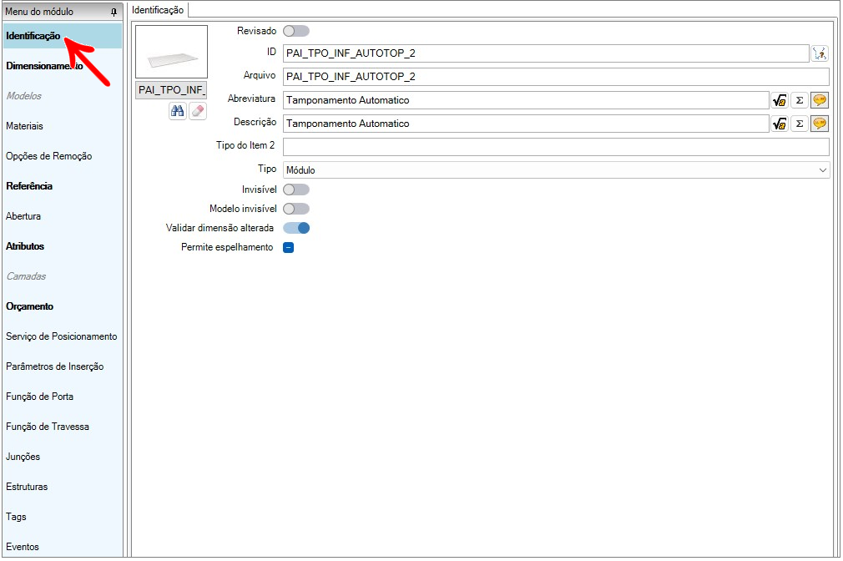This screenshot has width=843, height=561.
Task: Click the icon beside the ID field
Action: click(x=820, y=53)
